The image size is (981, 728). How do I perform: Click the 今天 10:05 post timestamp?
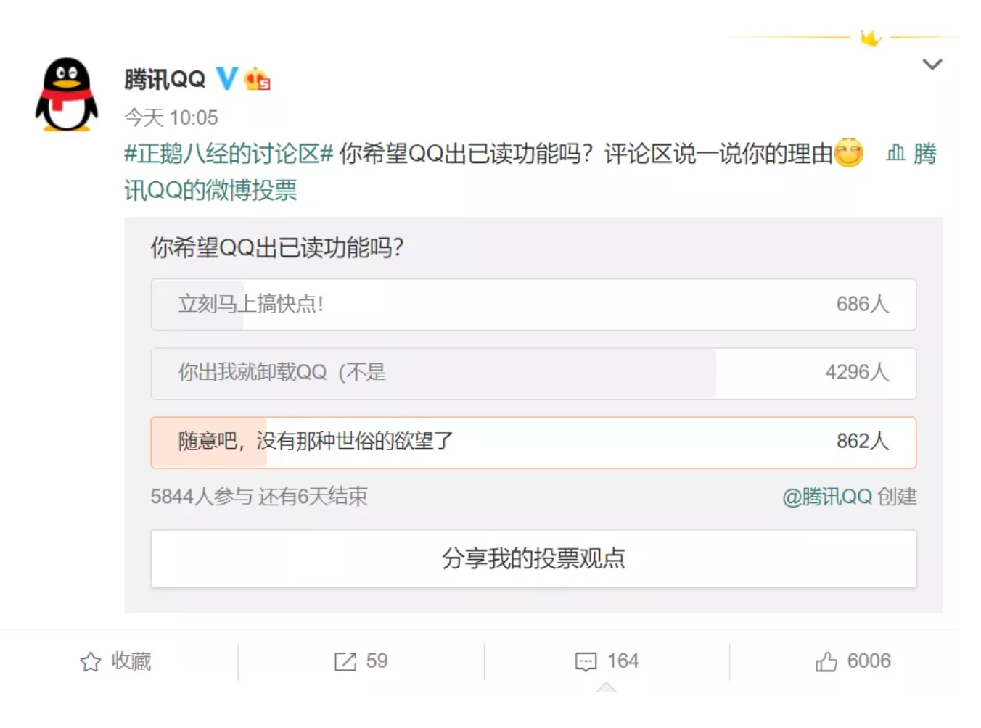point(171,117)
